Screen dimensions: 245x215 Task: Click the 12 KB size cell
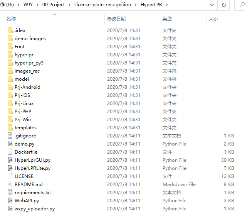tap(228, 176)
